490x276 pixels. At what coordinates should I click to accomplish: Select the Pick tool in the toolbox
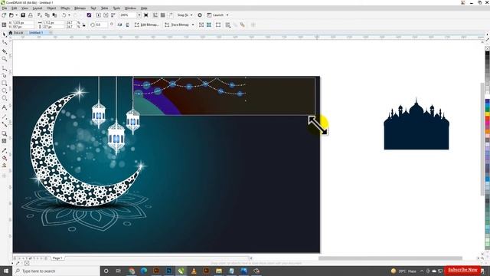click(5, 34)
